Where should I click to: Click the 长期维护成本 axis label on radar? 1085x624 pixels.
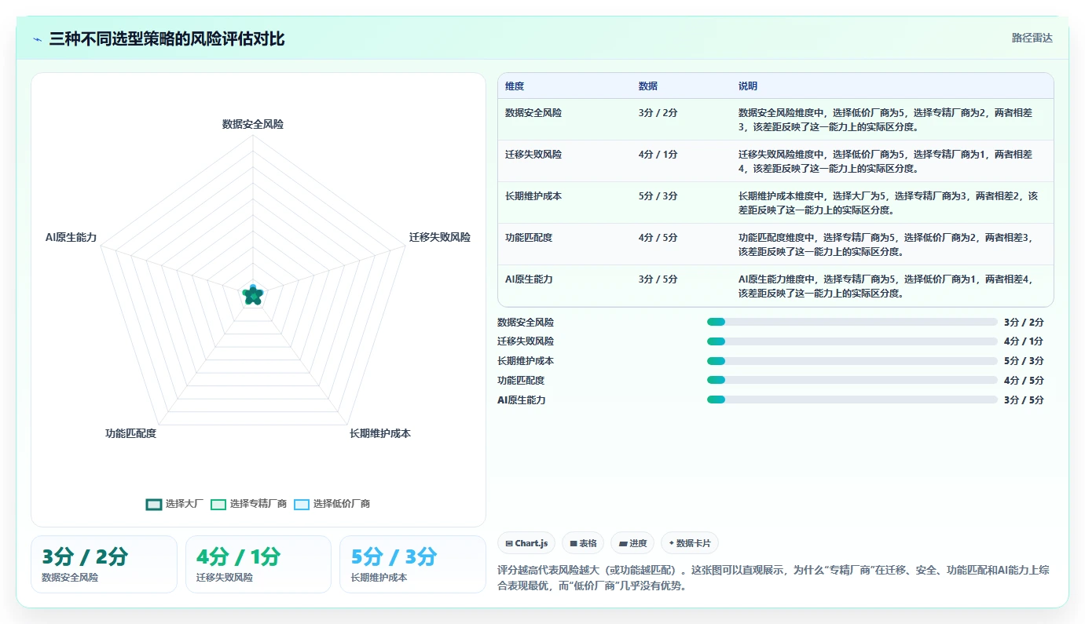380,433
